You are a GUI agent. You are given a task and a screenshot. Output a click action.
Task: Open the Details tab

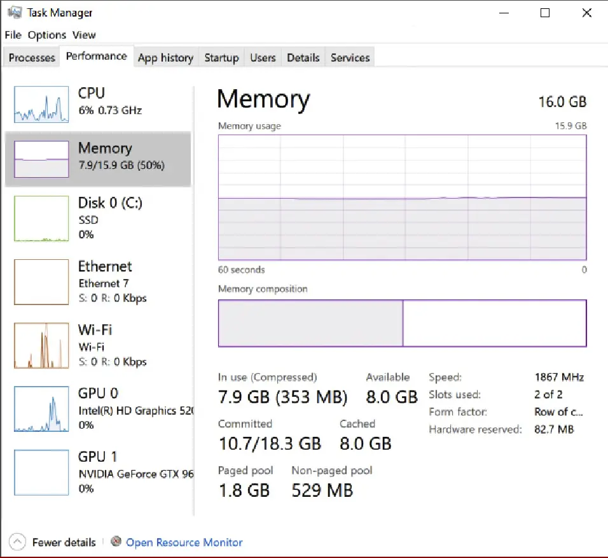pos(303,58)
